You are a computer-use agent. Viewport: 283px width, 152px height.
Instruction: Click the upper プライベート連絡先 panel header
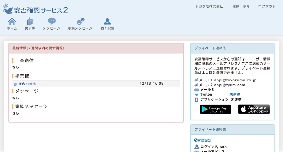point(233,48)
